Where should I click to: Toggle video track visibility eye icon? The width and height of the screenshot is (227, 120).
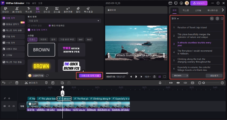tap(9, 106)
